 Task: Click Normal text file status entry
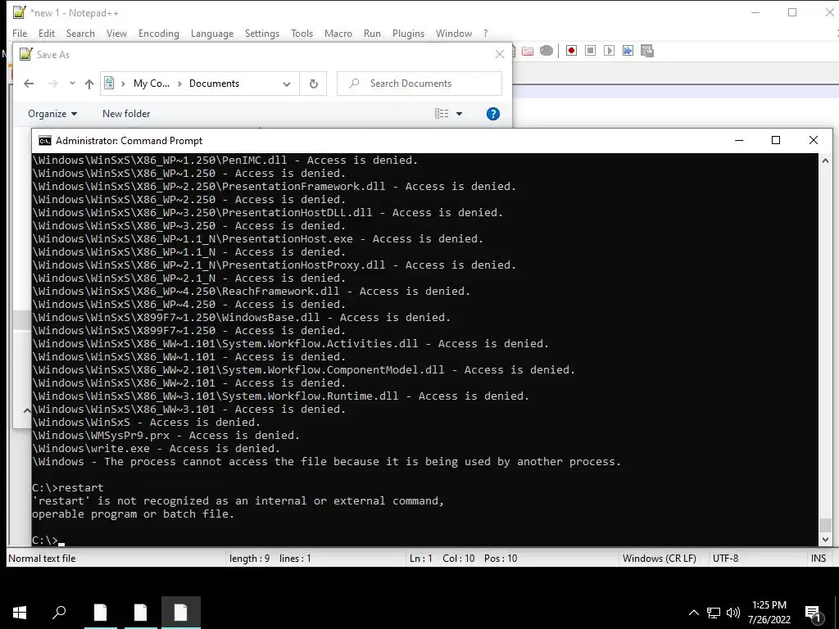[42, 559]
